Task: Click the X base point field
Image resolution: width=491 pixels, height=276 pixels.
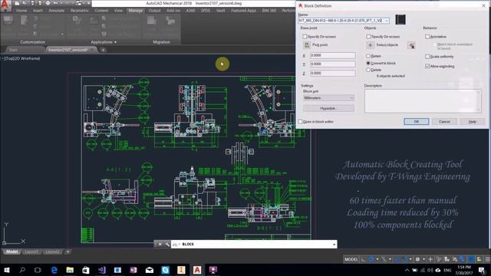Action: 332,55
